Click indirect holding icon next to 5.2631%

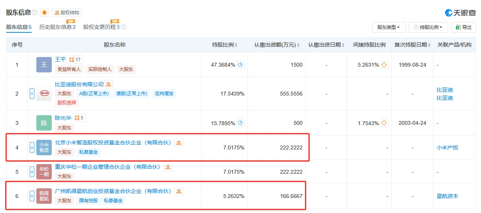(384, 65)
